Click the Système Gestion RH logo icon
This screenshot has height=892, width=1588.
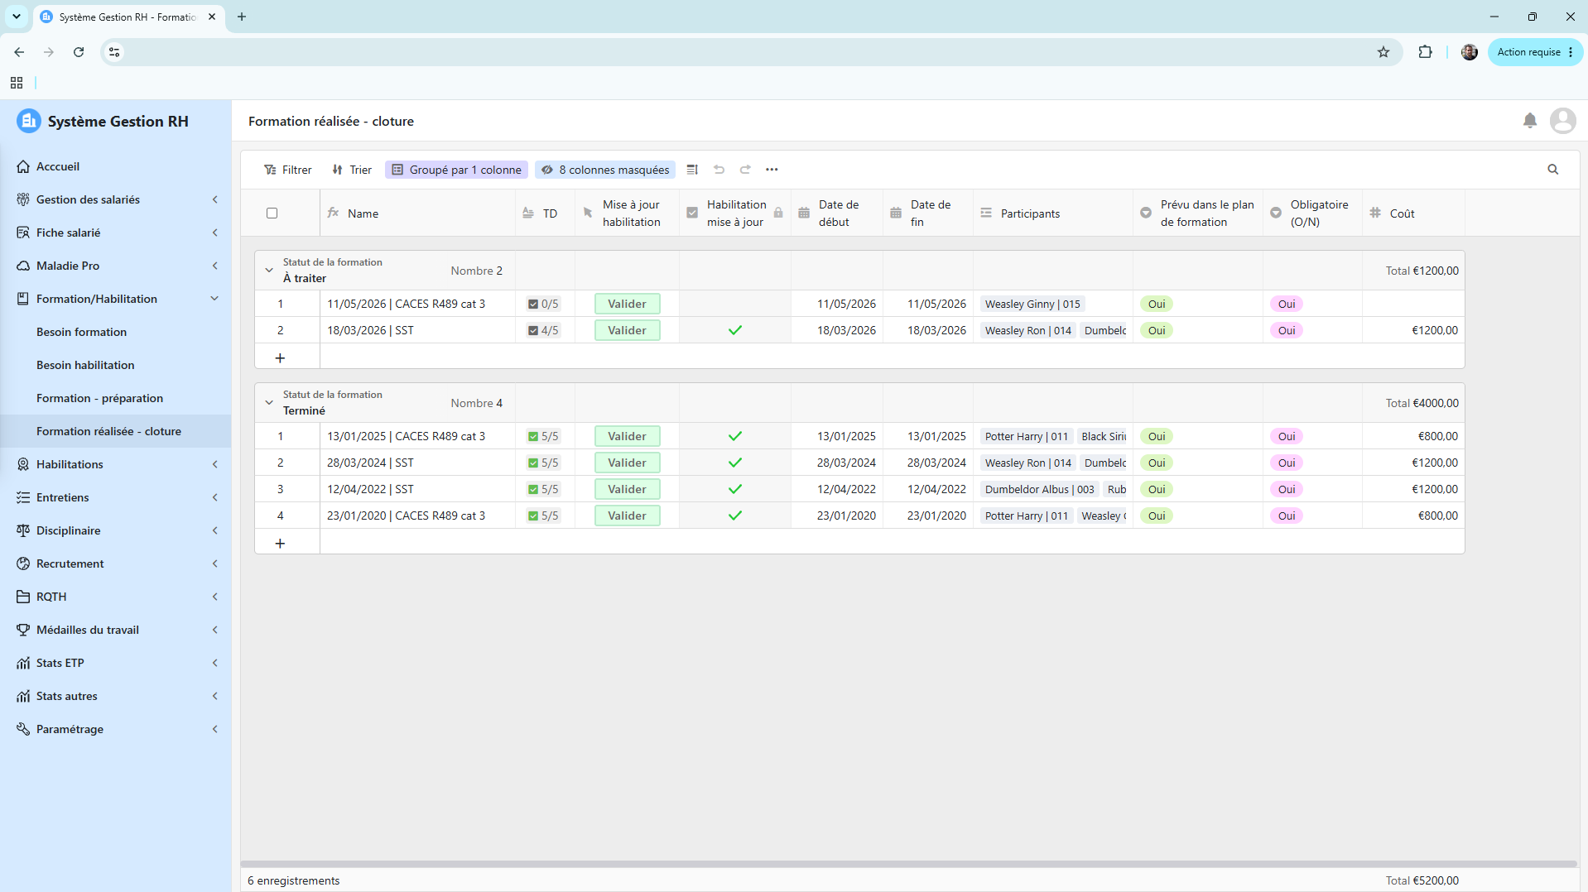[x=29, y=121]
